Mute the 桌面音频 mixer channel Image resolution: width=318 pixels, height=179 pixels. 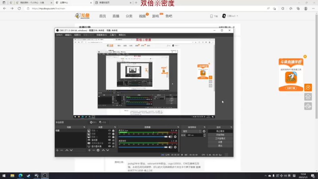[171, 147]
